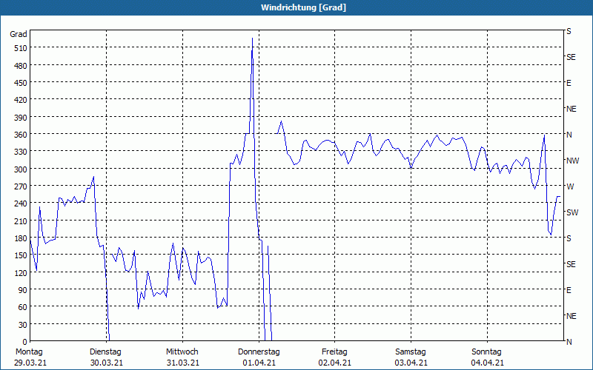The width and height of the screenshot is (593, 370).
Task: Click the 31.03.21 date label
Action: pos(182,363)
